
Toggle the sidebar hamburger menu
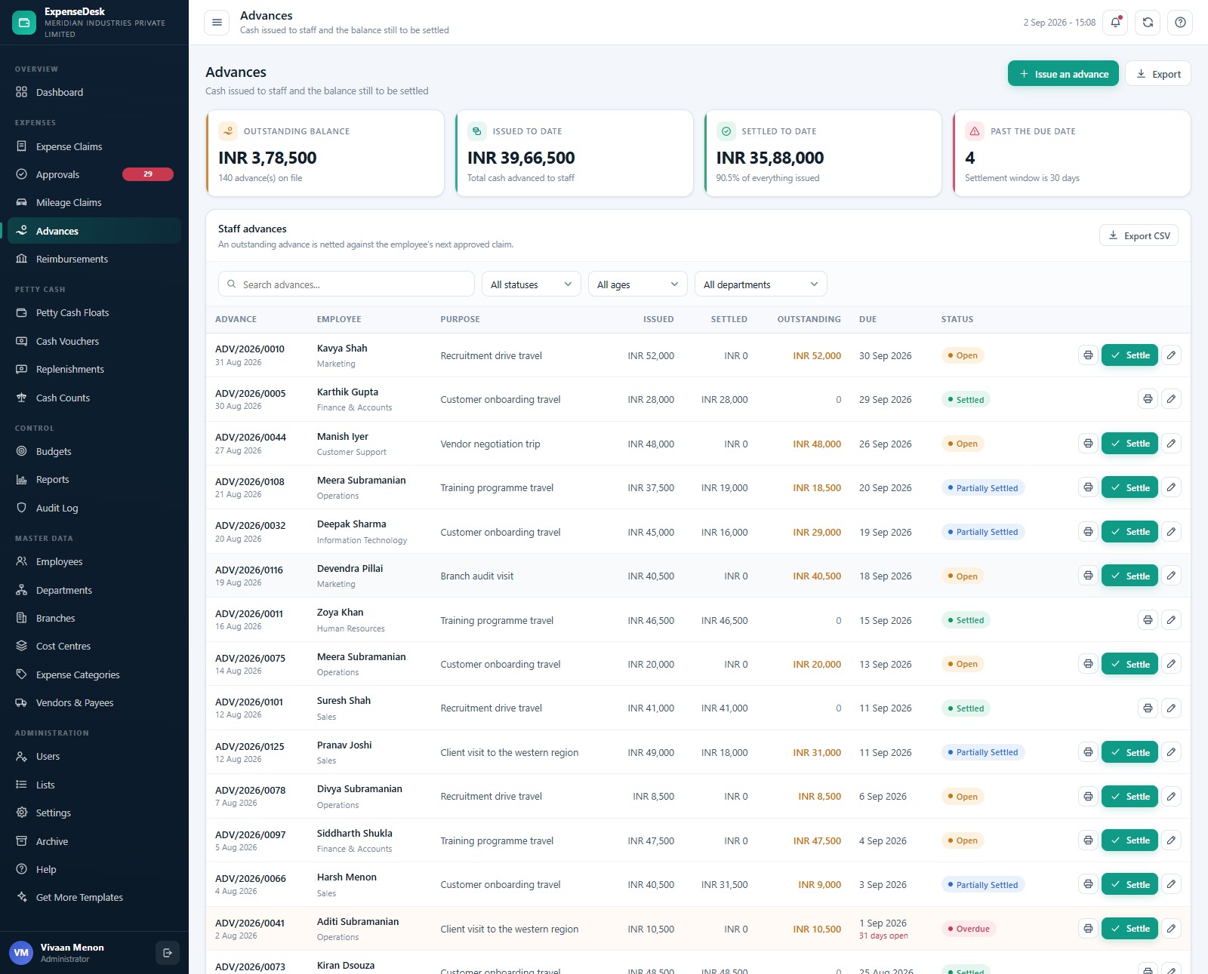coord(217,23)
